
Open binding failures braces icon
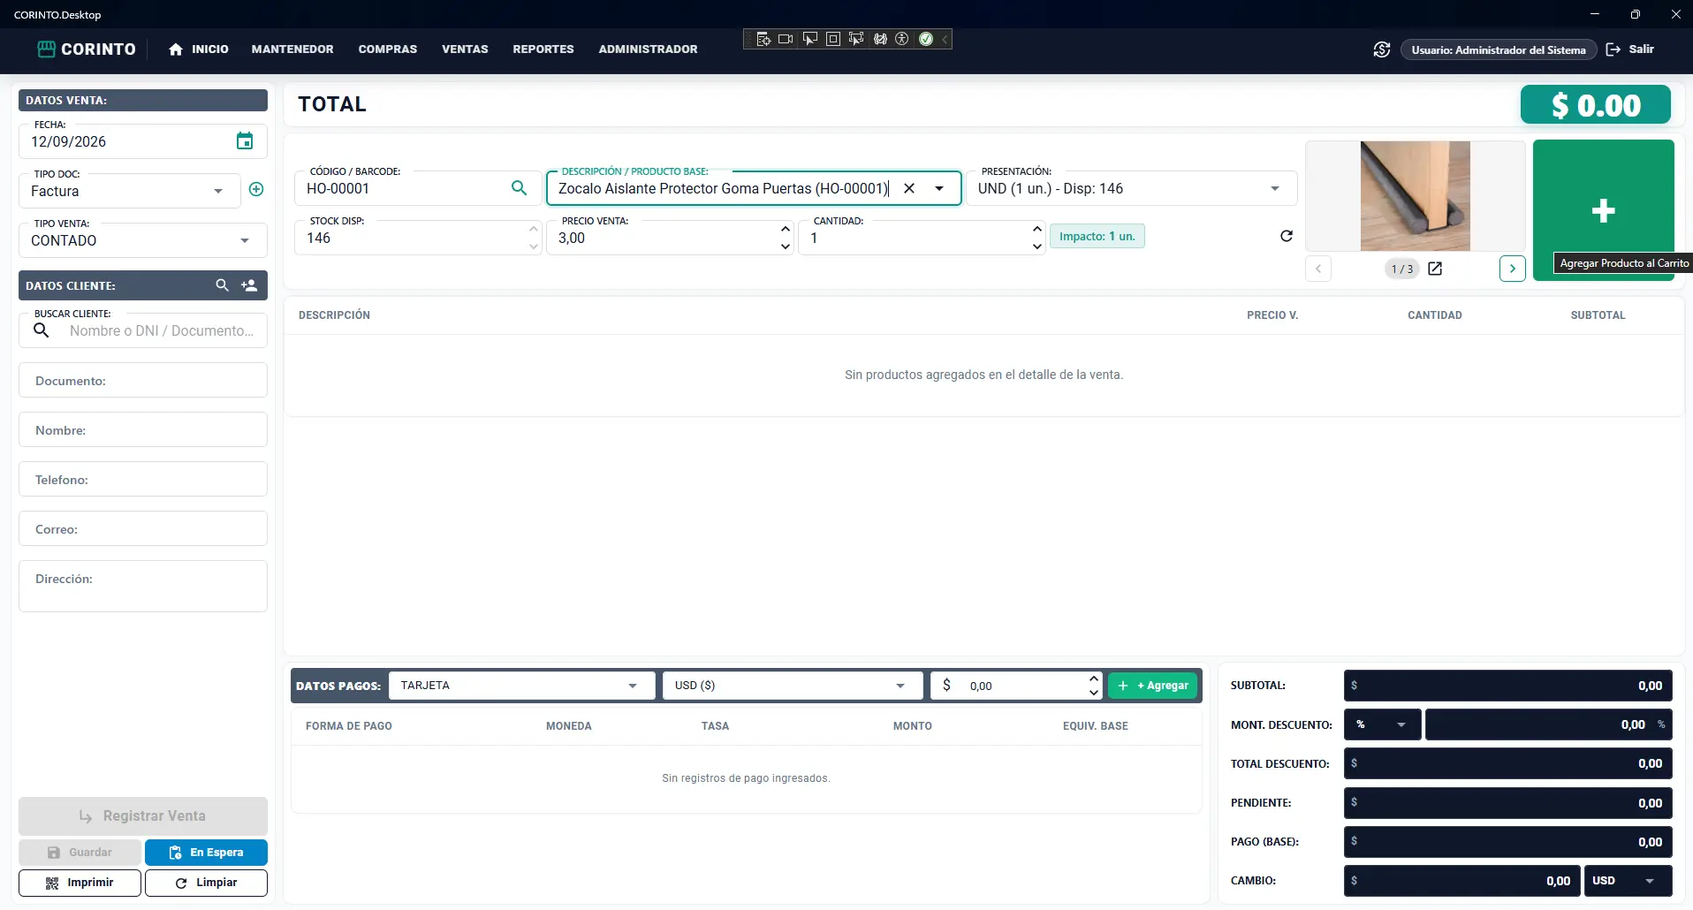(880, 39)
